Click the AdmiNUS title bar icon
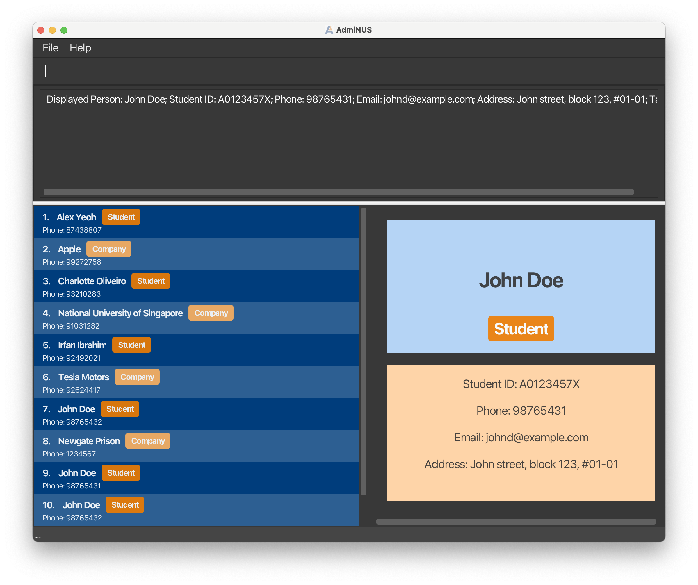698x585 pixels. coord(329,30)
